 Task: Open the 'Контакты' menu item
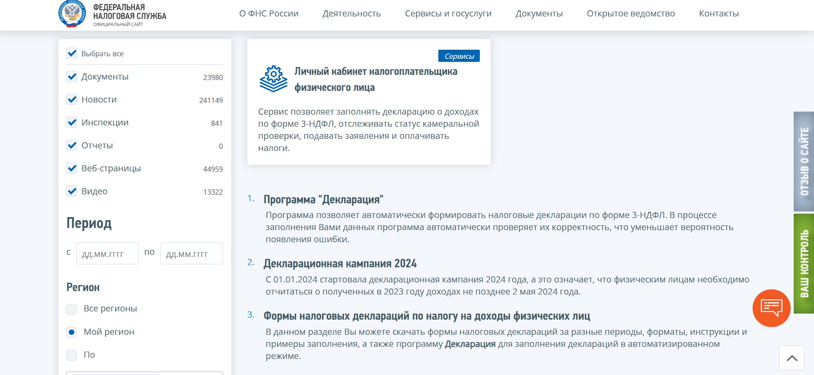(x=719, y=13)
